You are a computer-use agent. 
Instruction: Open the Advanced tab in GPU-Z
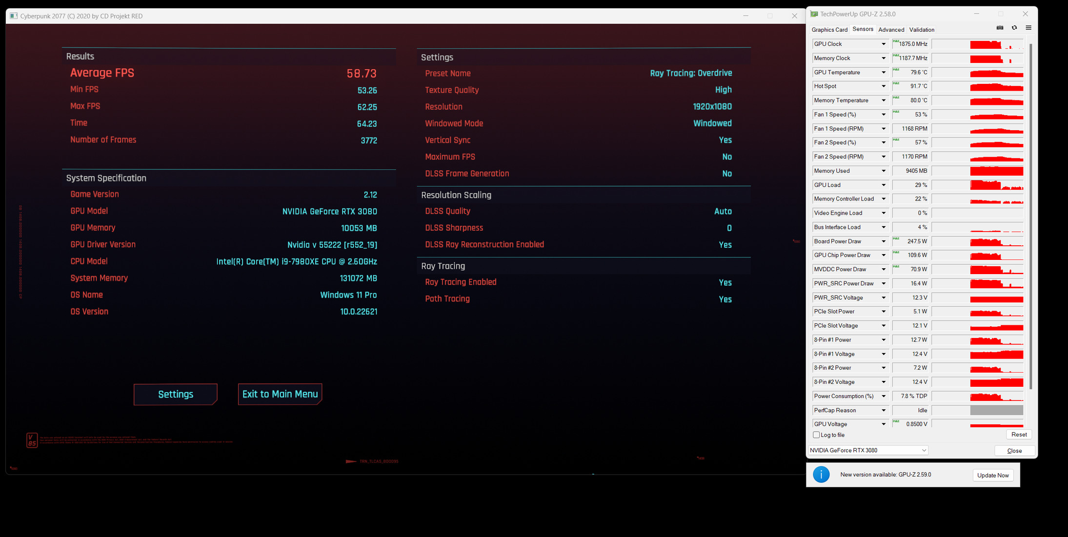tap(891, 30)
